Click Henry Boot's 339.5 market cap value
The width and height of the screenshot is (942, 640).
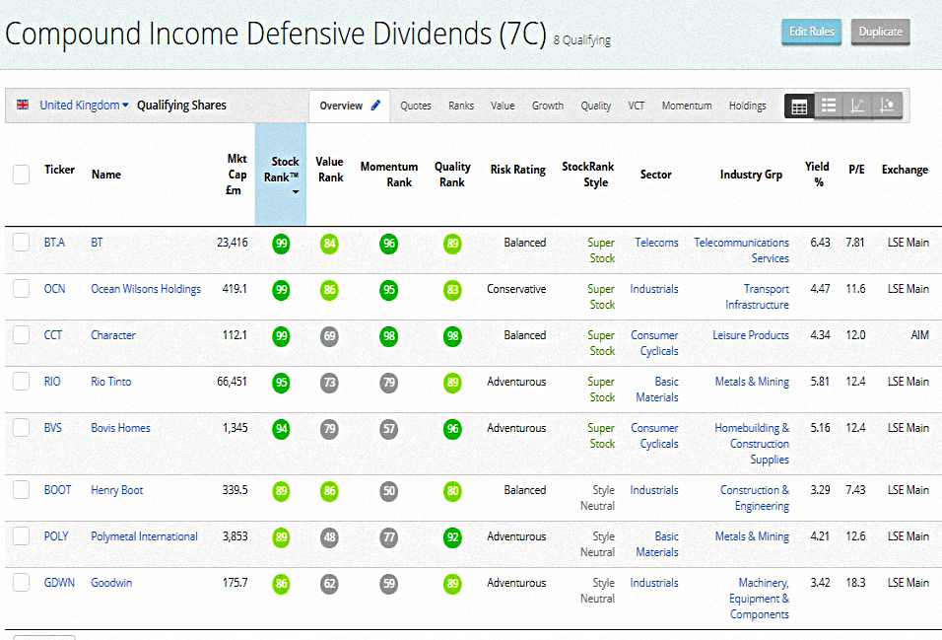pyautogui.click(x=235, y=490)
